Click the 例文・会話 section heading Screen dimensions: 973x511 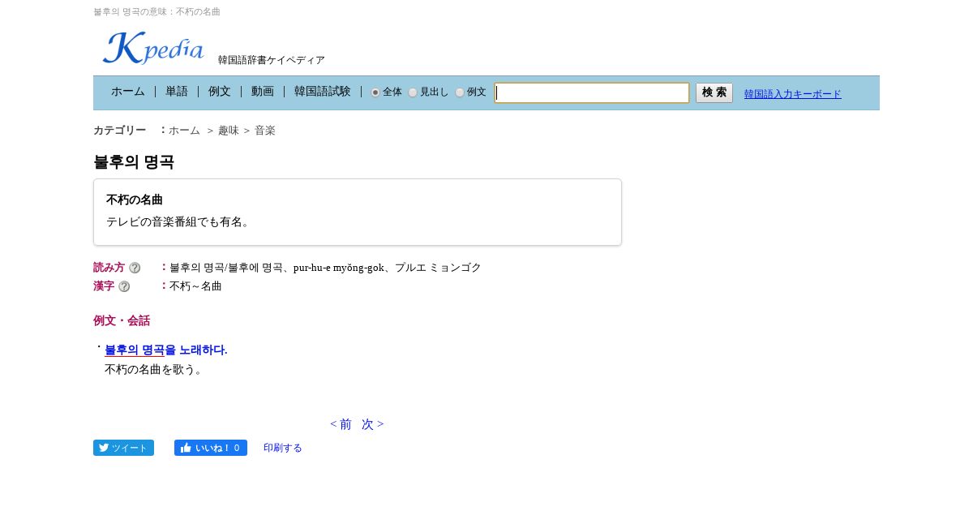[122, 320]
